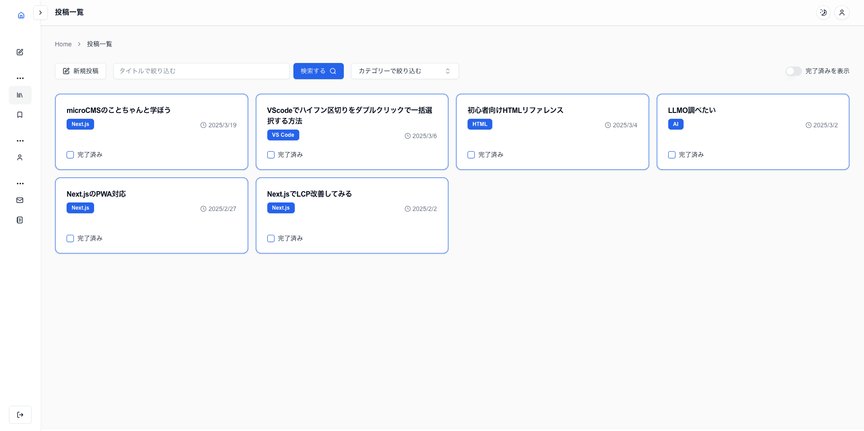Click the Home breadcrumb link

[x=63, y=44]
